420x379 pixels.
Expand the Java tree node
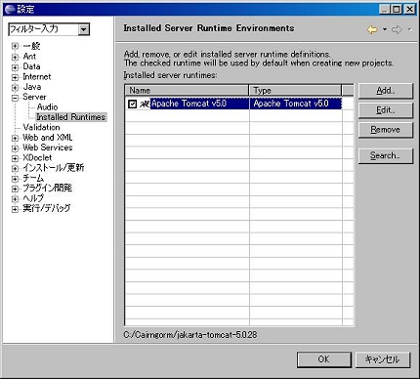pyautogui.click(x=15, y=88)
